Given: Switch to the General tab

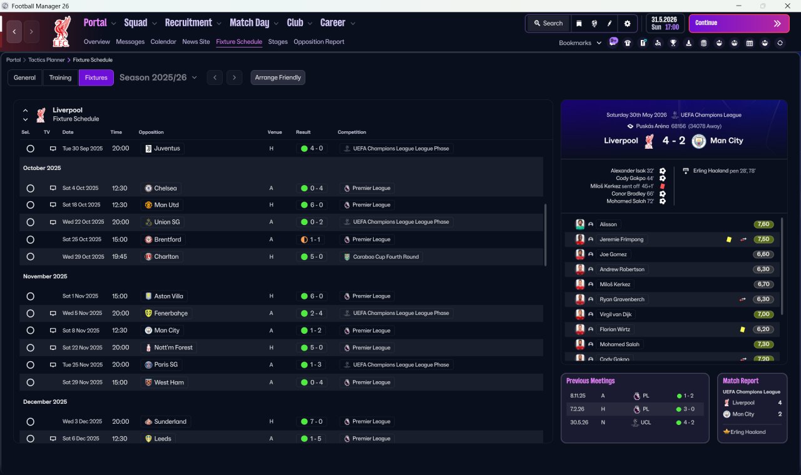Looking at the screenshot, I should tap(25, 77).
